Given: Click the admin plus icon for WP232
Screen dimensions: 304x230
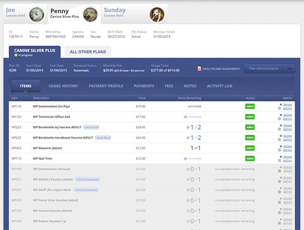Looking at the screenshot, I should click(x=279, y=192).
